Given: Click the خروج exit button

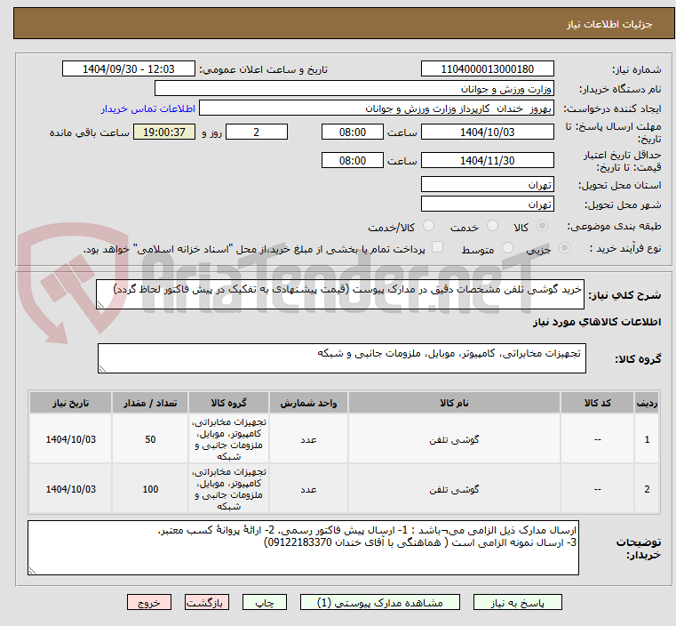Looking at the screenshot, I should tap(149, 602).
